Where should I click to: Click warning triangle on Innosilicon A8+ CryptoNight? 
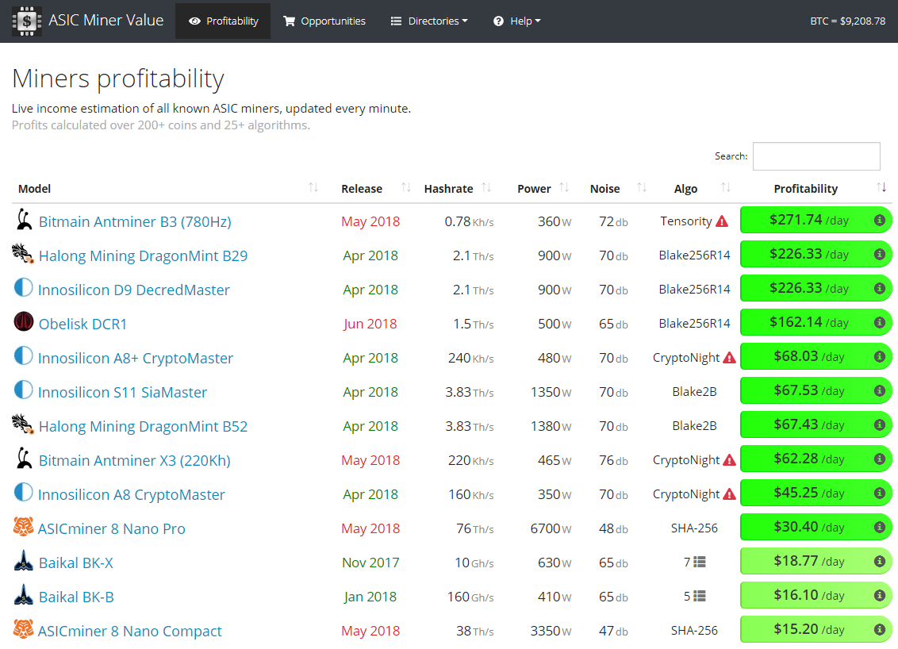pos(729,358)
